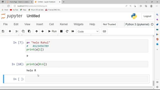This screenshot has width=160, height=90.
Task: Open the View menu
Action: pos(27,24)
